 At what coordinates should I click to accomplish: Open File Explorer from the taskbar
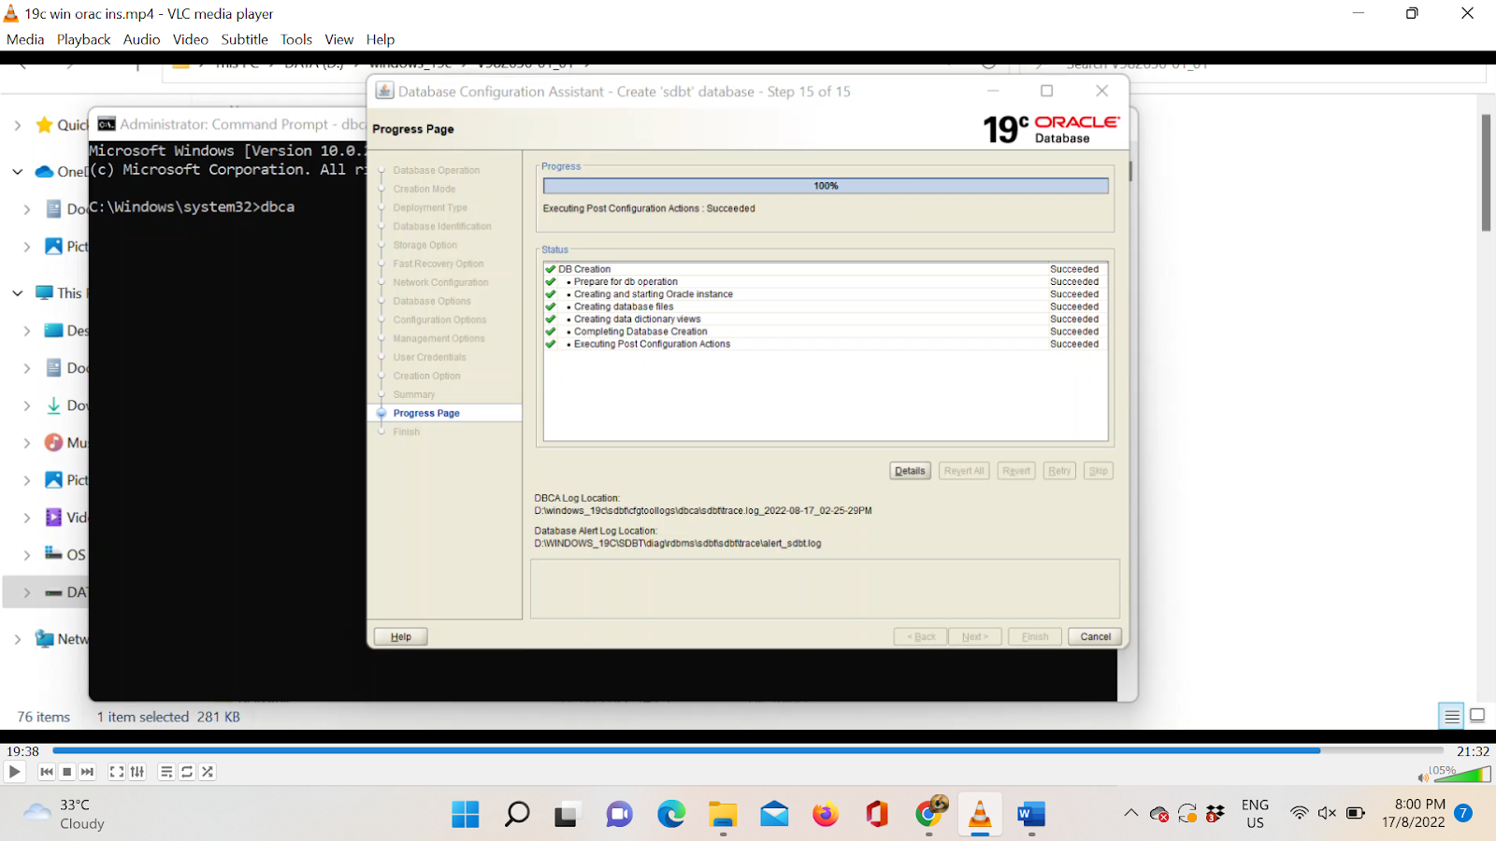723,815
